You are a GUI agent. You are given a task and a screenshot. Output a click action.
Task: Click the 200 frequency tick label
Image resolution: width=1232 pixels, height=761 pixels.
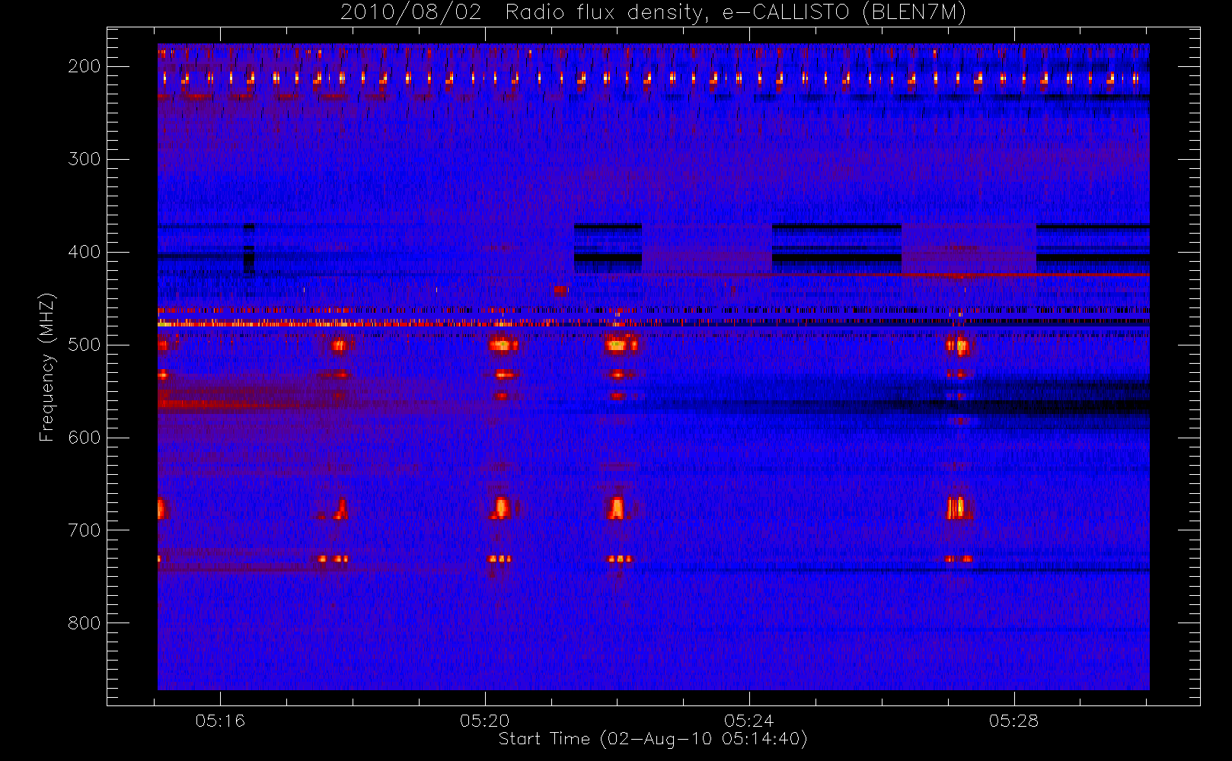[x=85, y=66]
